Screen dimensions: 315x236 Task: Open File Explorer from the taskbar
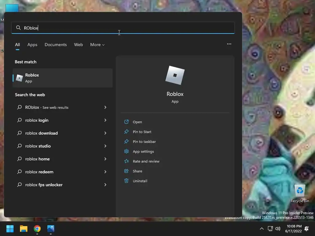[x=23, y=229]
